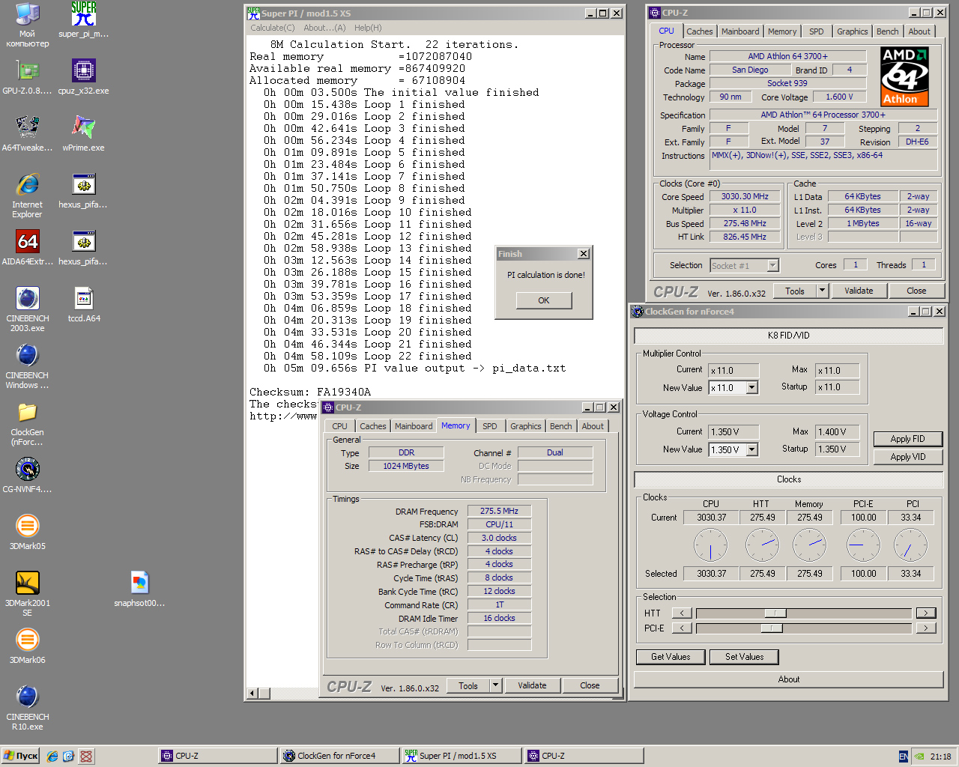This screenshot has width=959, height=767.
Task: Expand the New Value multiplier dropdown
Action: tap(752, 388)
